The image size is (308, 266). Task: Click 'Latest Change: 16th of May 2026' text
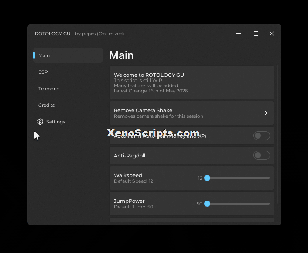tap(151, 91)
